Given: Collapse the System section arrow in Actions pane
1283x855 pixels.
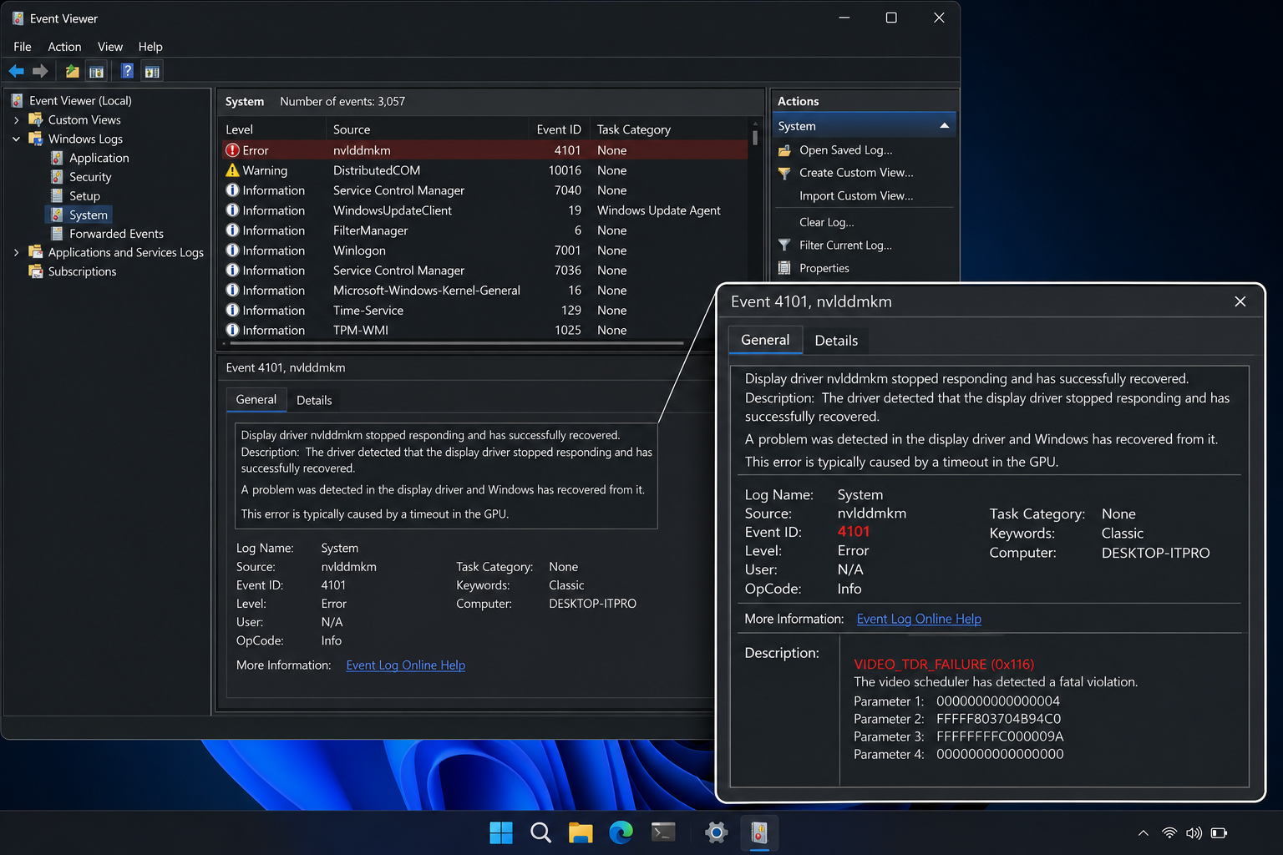Looking at the screenshot, I should pos(945,126).
